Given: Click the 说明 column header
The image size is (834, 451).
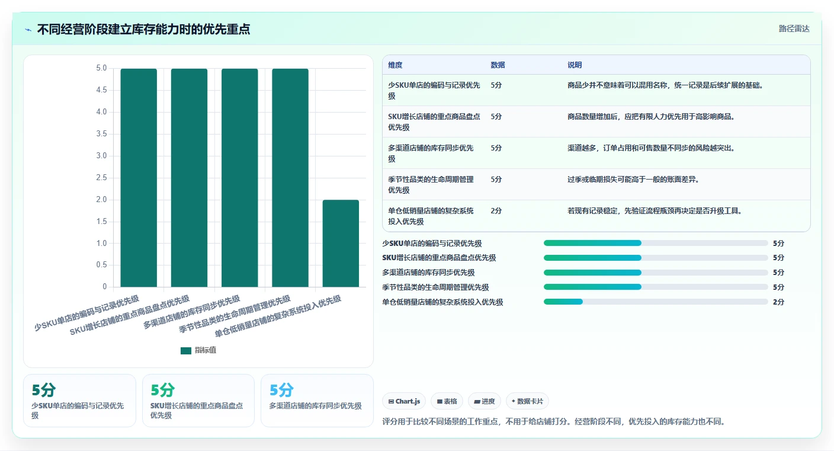Looking at the screenshot, I should pyautogui.click(x=575, y=65).
